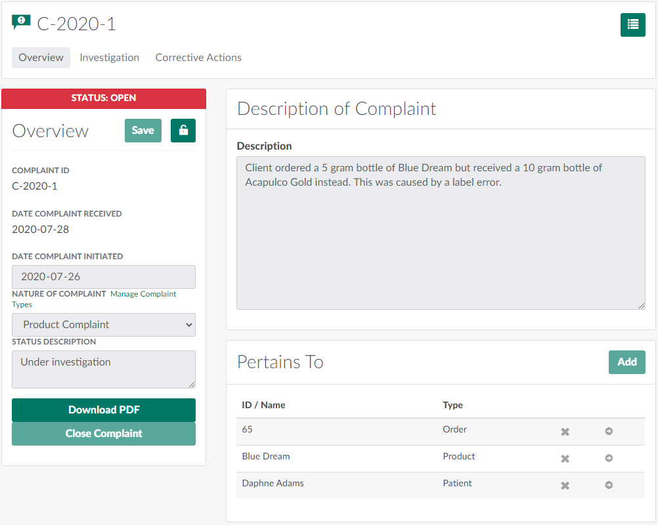
Task: Open Daphne Adams patient via arrow icon
Action: (x=609, y=486)
